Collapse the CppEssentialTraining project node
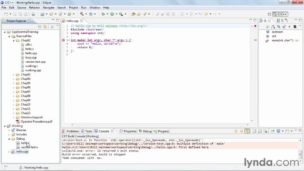This screenshot has height=171, width=304. pyautogui.click(x=5, y=32)
